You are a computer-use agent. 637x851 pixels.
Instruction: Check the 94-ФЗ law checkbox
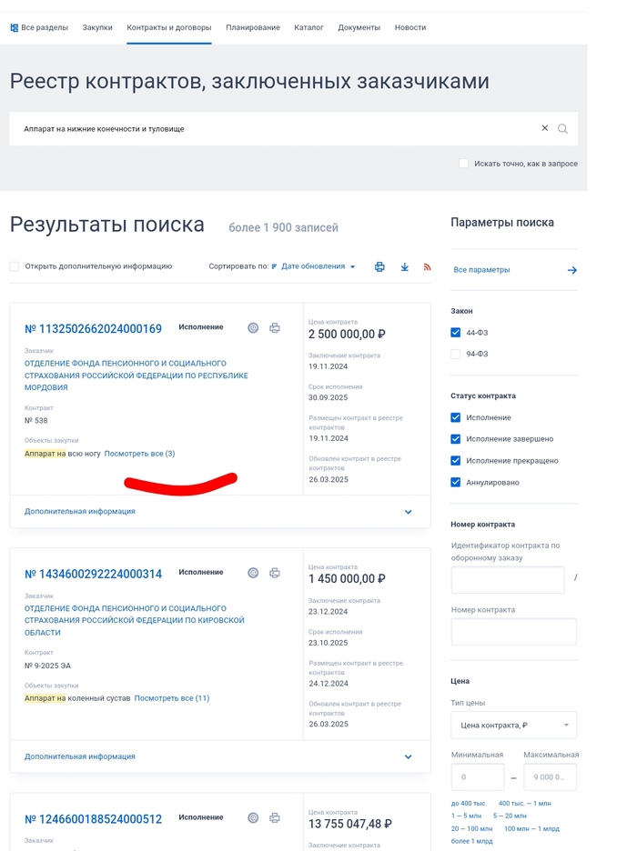pyautogui.click(x=456, y=354)
